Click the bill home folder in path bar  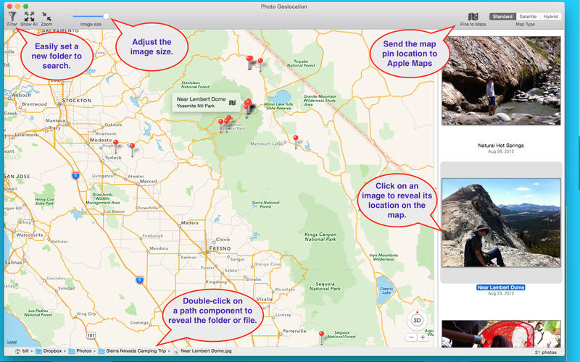tap(22, 351)
